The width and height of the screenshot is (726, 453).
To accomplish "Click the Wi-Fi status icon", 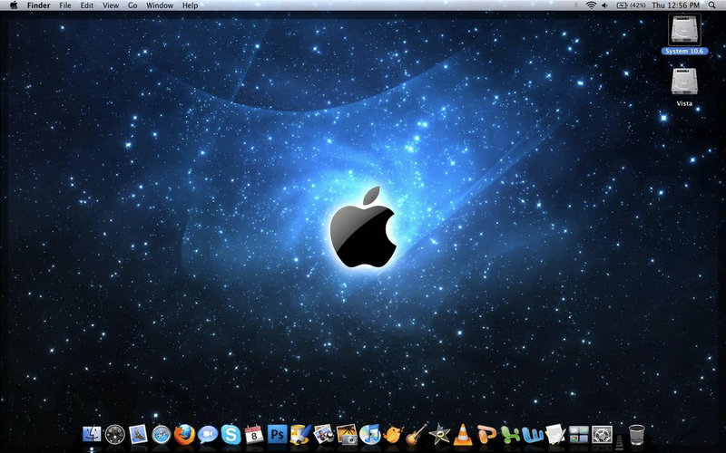I will [x=591, y=5].
